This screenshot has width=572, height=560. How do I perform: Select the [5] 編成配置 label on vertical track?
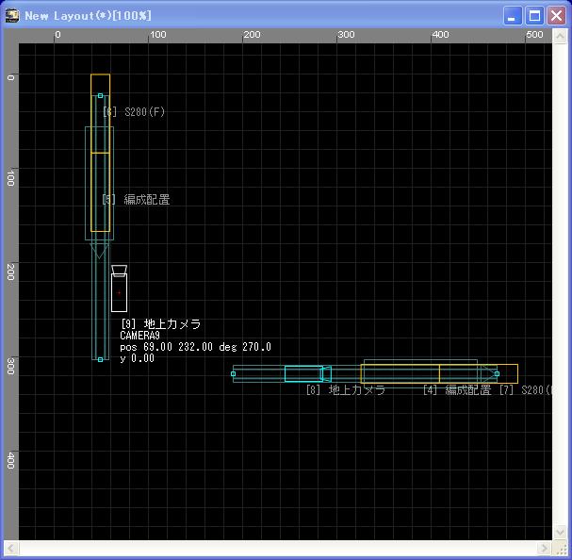(136, 200)
